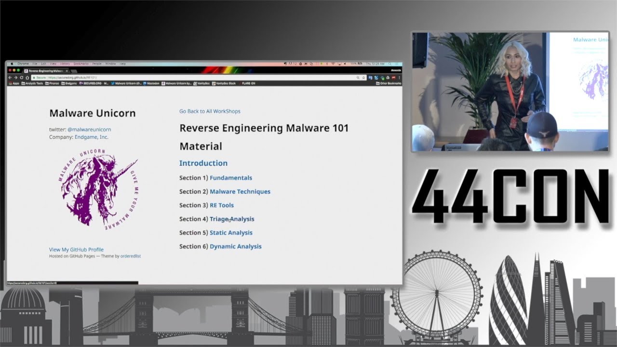Open the File menu
This screenshot has width=617, height=347.
35,64
